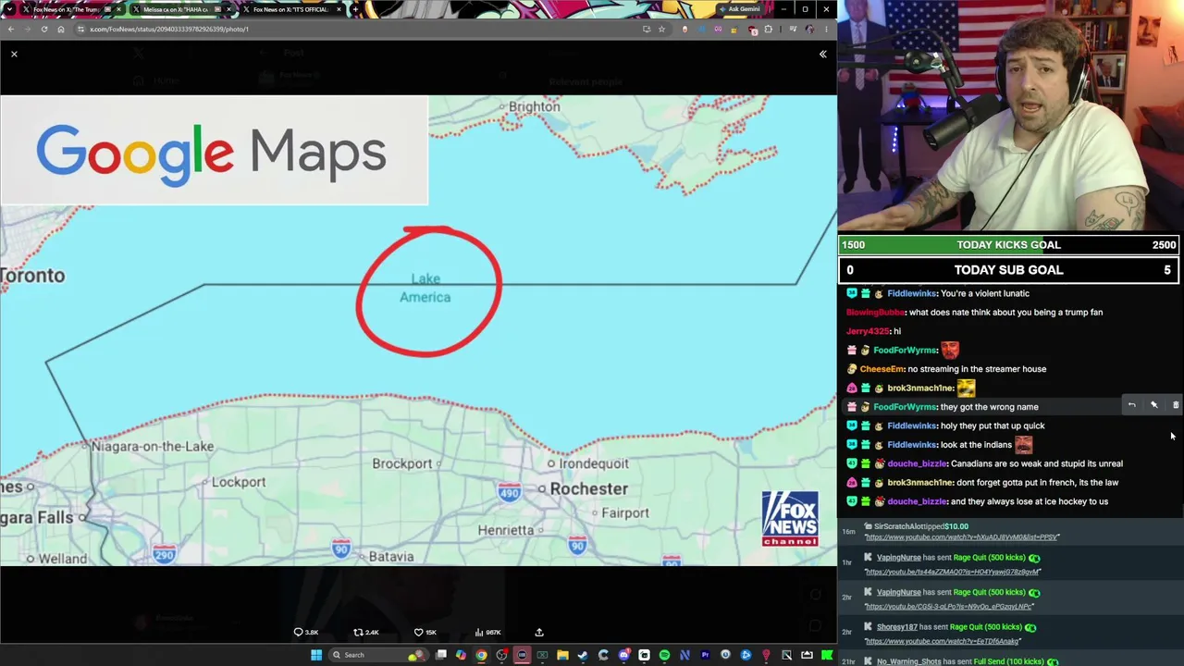Image resolution: width=1184 pixels, height=666 pixels.
Task: Open Google Chrome from the taskbar
Action: point(481,655)
